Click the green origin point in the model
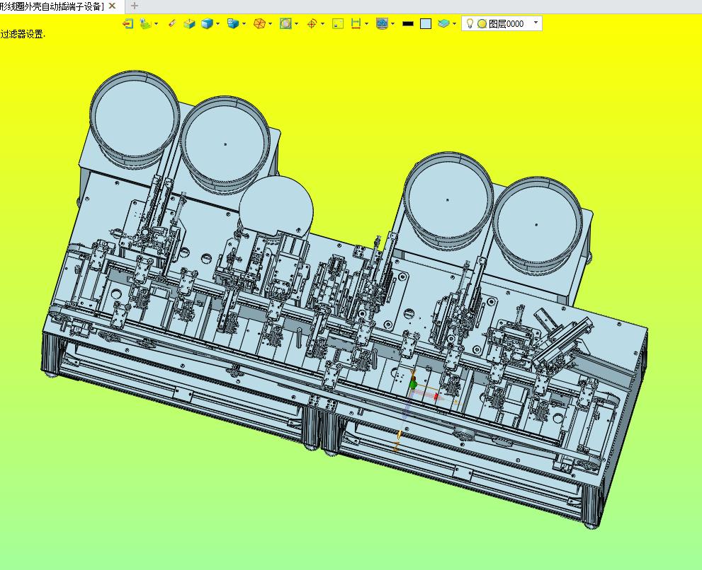The width and height of the screenshot is (702, 570). [413, 384]
